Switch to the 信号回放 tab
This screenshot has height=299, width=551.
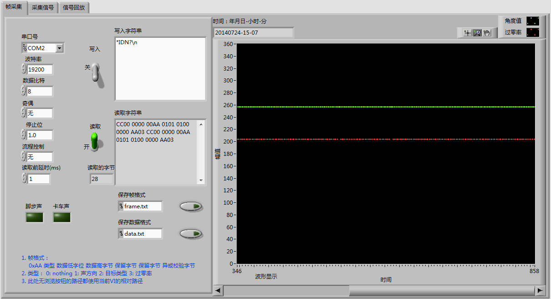(74, 8)
